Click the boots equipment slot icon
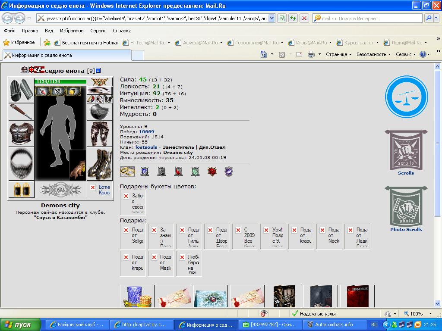Screen dimensions: 442x331 click(x=100, y=163)
